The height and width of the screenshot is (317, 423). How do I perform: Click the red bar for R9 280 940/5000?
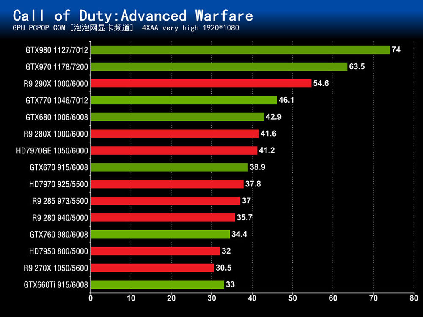pyautogui.click(x=163, y=217)
